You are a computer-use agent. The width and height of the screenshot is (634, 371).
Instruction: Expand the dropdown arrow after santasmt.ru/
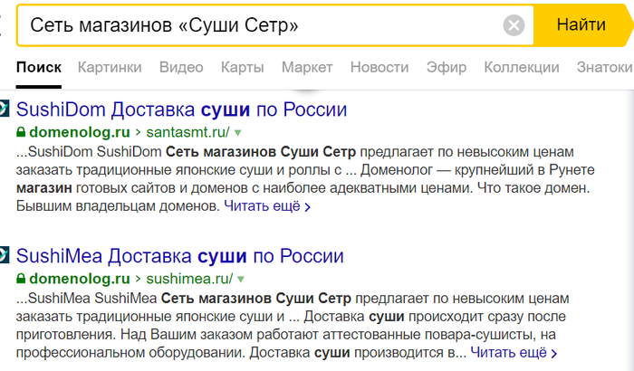238,133
